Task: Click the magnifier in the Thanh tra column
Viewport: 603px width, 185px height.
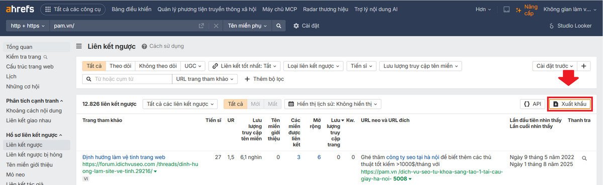Action: (584, 158)
